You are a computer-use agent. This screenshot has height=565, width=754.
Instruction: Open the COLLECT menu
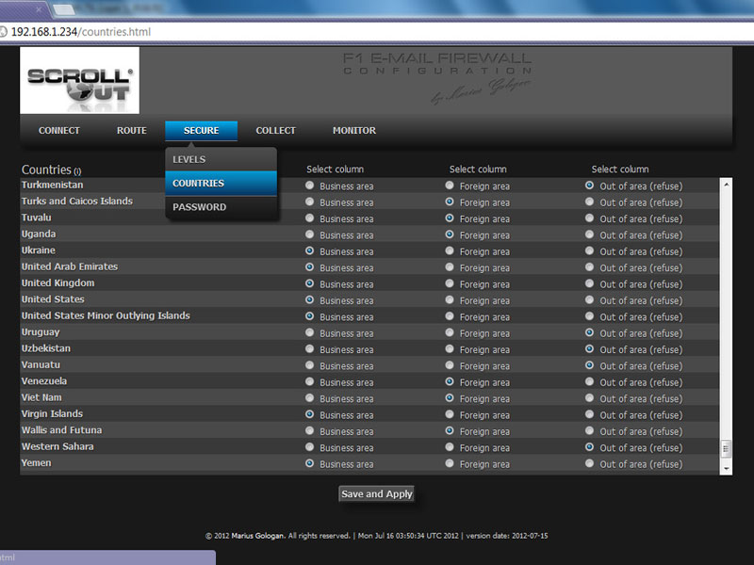pyautogui.click(x=275, y=131)
